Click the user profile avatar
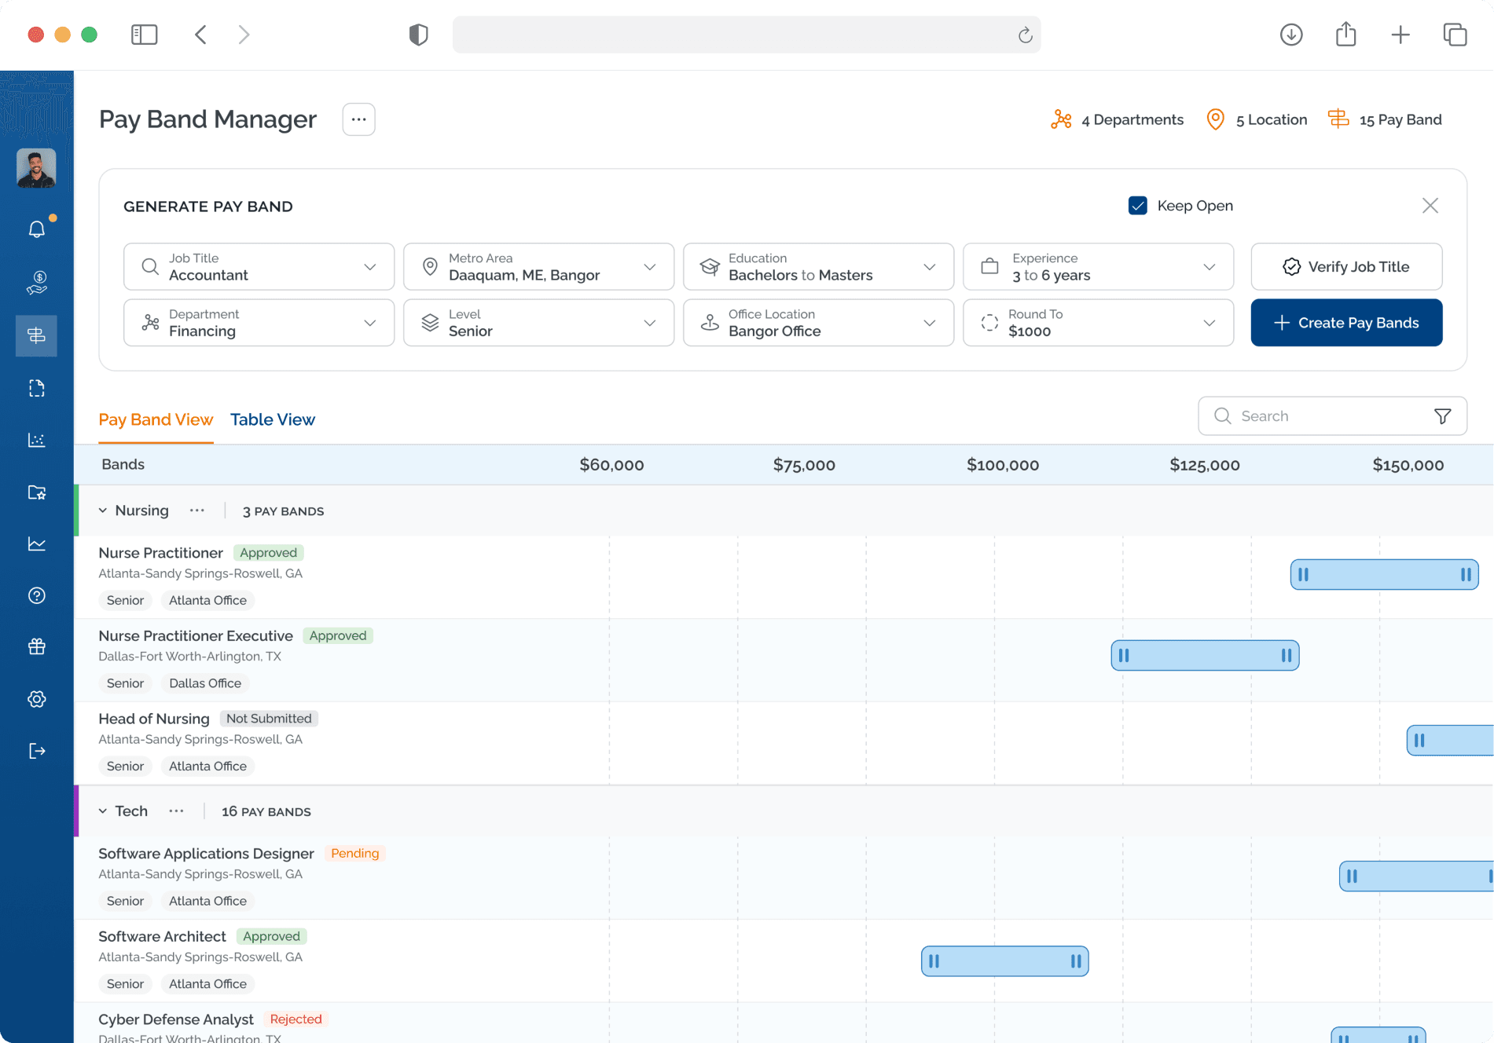This screenshot has width=1494, height=1043. 37,168
